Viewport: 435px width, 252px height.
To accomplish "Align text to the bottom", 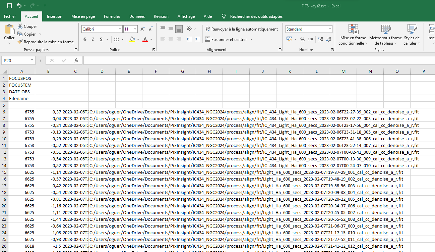I will click(x=179, y=29).
